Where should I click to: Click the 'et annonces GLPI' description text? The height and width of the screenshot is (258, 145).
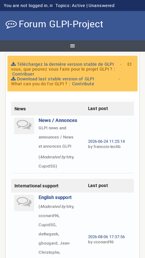(55, 146)
